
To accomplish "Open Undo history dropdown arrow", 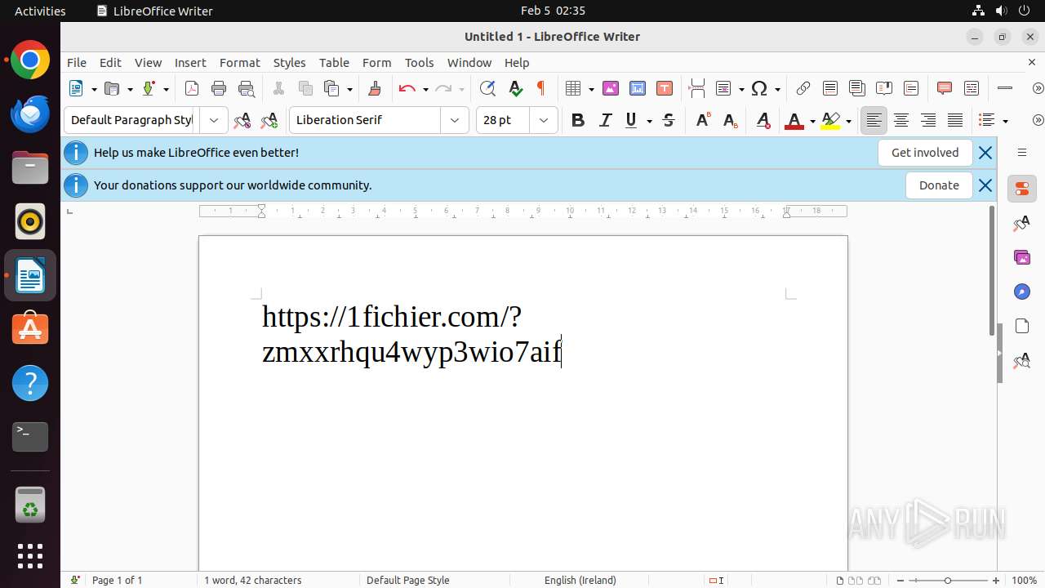I will point(425,88).
